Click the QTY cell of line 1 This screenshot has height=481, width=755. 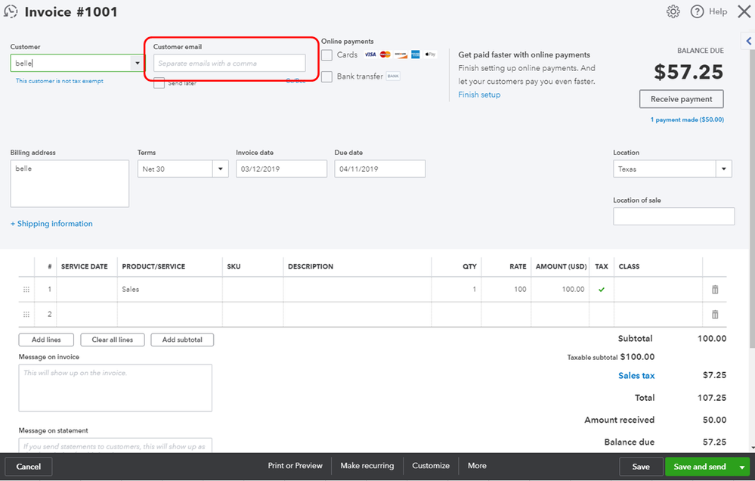pyautogui.click(x=456, y=290)
